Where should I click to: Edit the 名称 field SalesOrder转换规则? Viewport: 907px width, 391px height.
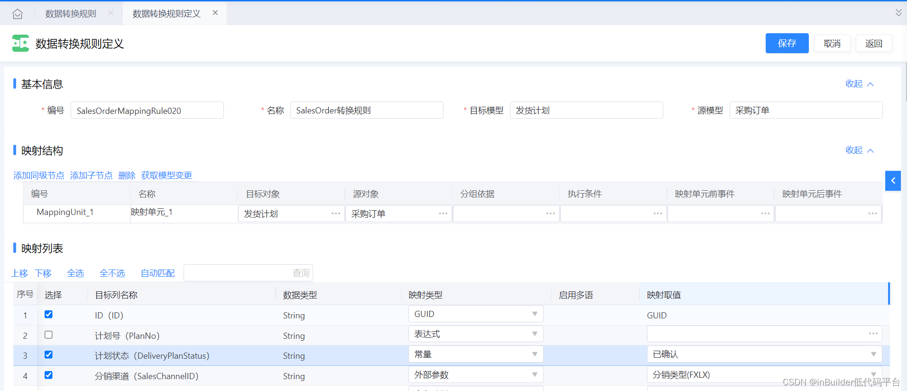[367, 110]
